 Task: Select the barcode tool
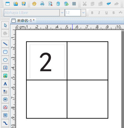[5, 99]
